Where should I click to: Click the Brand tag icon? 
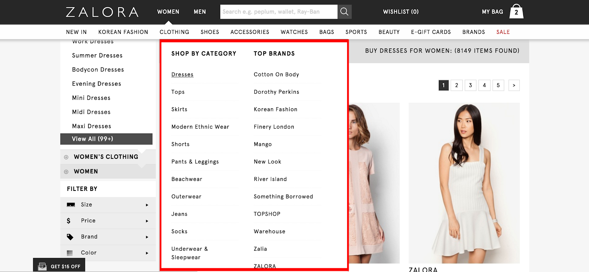[70, 237]
